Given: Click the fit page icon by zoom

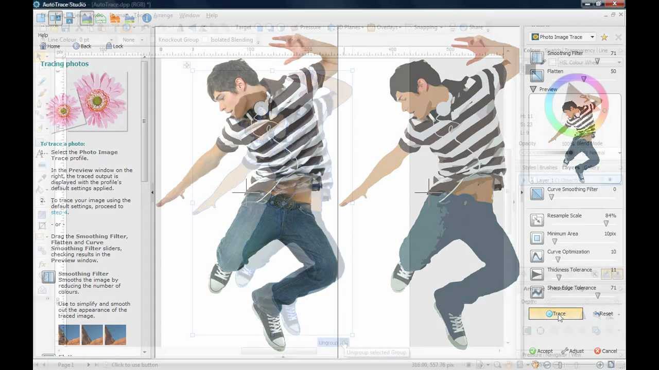Looking at the screenshot, I should [x=612, y=365].
